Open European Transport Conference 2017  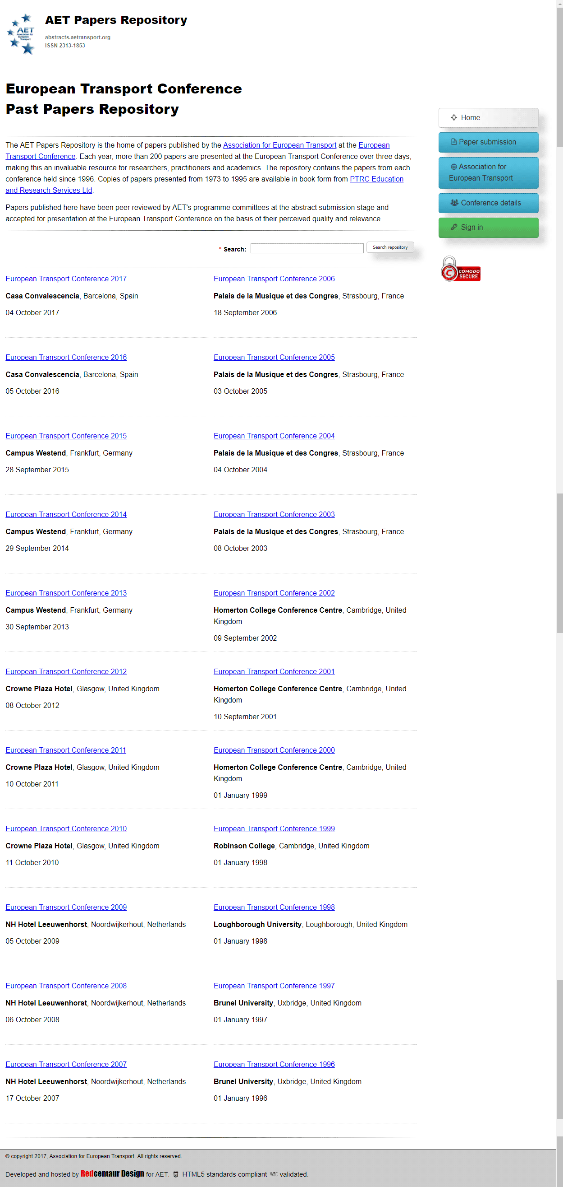[66, 279]
